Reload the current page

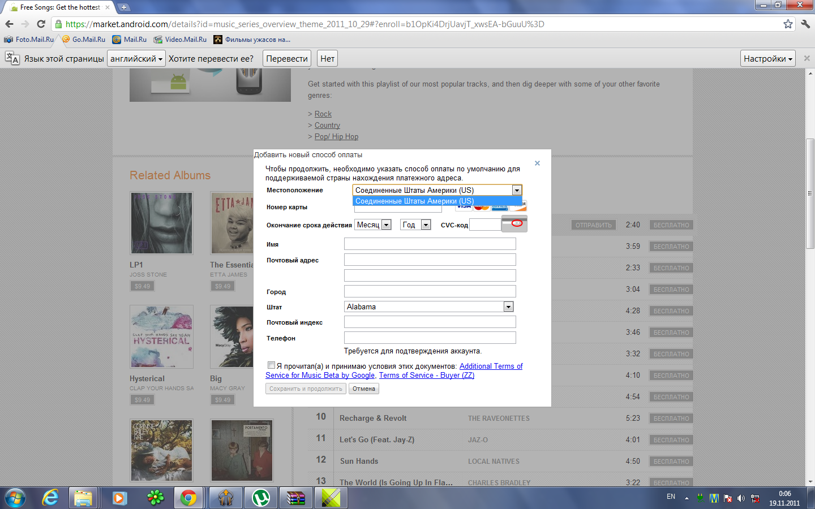pyautogui.click(x=41, y=24)
